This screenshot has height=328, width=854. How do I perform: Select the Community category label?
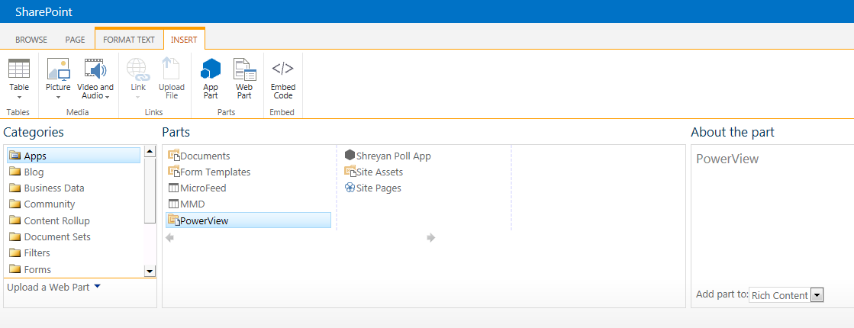[50, 204]
